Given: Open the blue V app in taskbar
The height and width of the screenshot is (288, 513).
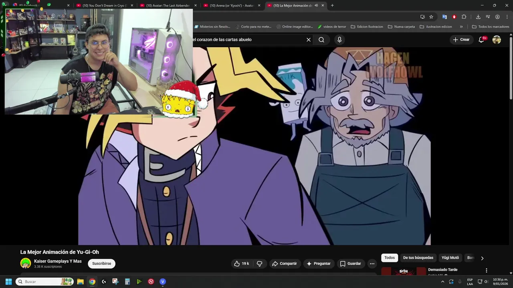Looking at the screenshot, I should click(163, 282).
